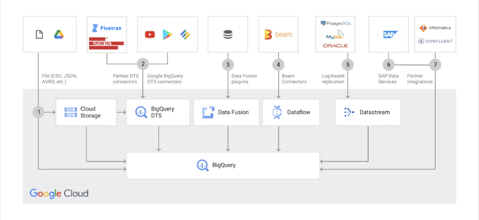Viewport: 479px width, 220px height.
Task: Click the 'SAP Data Services' caption
Action: coord(388,79)
